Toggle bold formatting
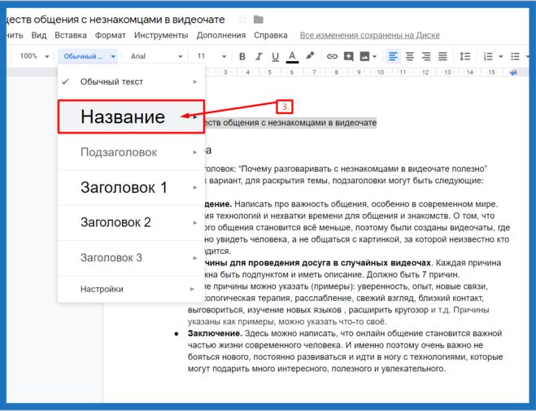 point(242,56)
